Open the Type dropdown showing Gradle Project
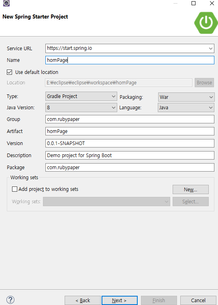218x305 pixels. (x=81, y=96)
